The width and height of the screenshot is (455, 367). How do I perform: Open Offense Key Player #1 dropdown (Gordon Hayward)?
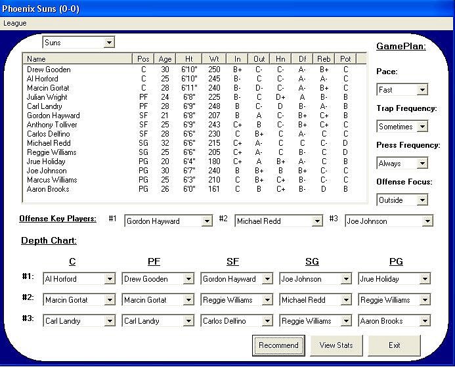point(168,221)
